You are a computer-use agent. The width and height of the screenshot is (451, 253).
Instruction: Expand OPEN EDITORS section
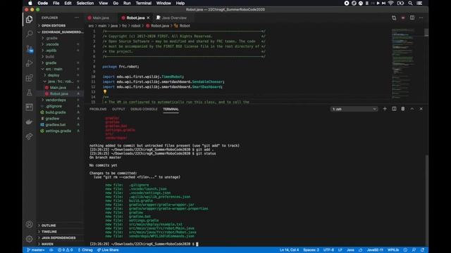[54, 25]
